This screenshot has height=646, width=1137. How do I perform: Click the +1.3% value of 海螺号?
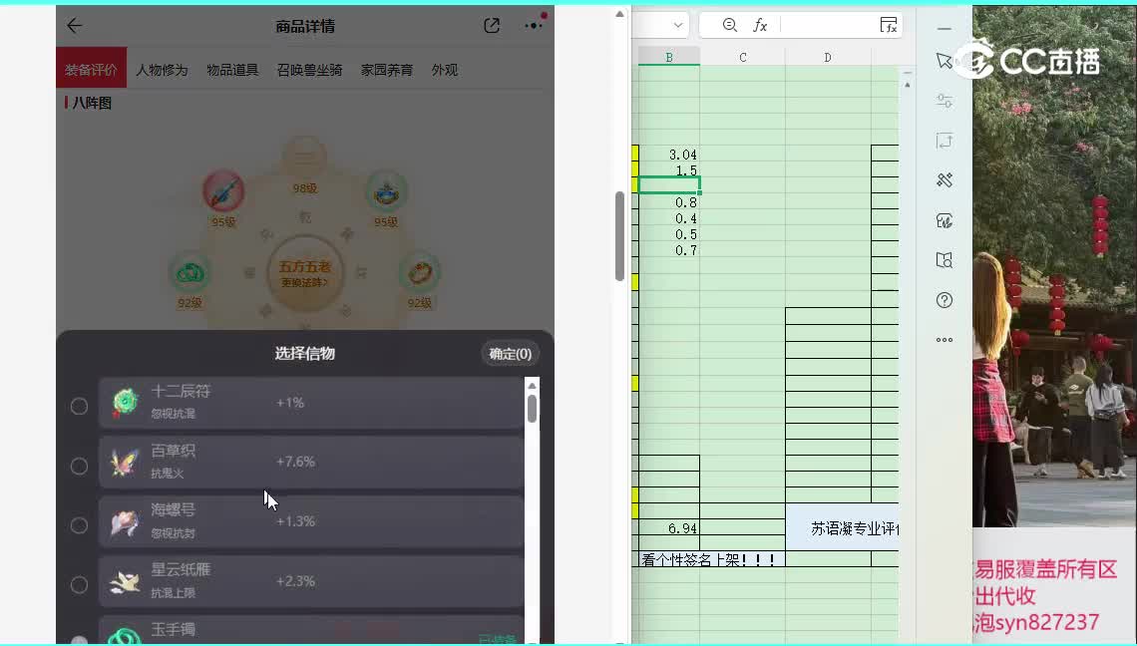click(295, 521)
